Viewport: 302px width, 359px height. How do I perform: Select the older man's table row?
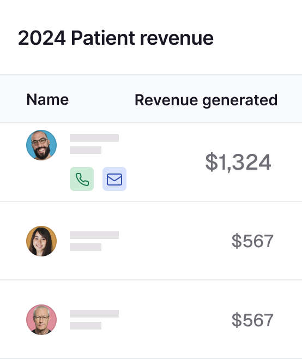(151, 319)
